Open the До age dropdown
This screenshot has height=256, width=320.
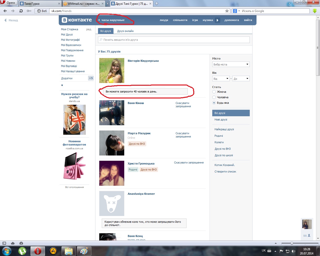(241, 79)
